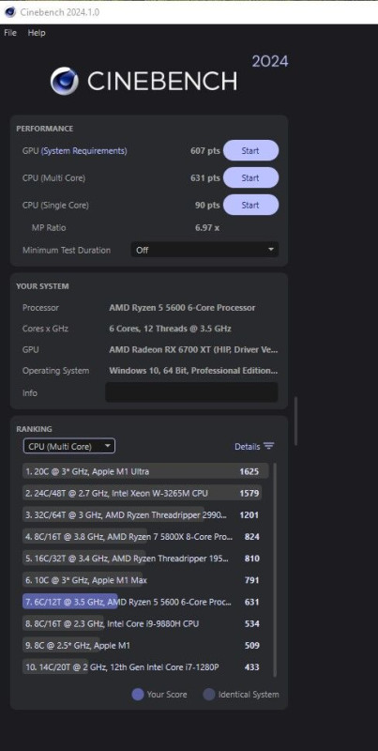The height and width of the screenshot is (751, 378).
Task: Open the File menu
Action: tap(10, 33)
